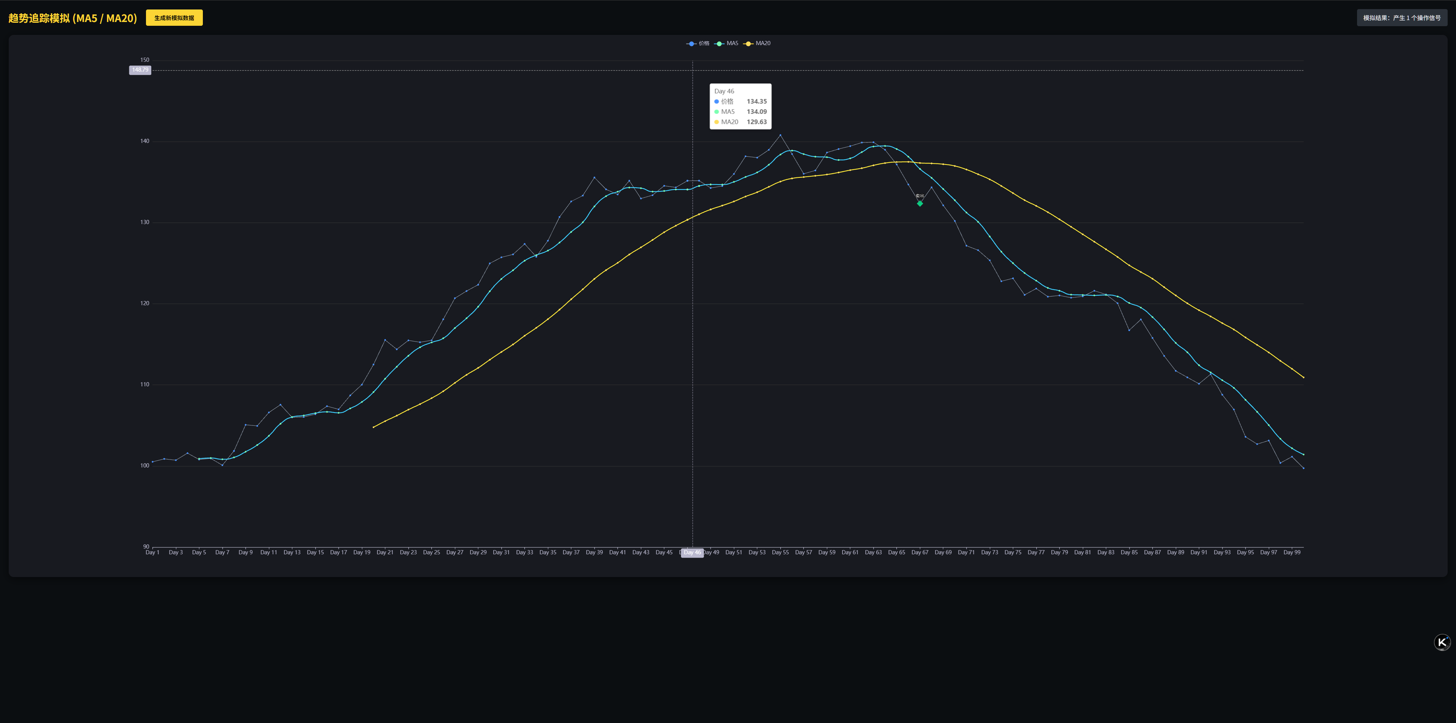Screen dimensions: 1456x723
Task: Click the Day 99 x-axis label
Action: pyautogui.click(x=1291, y=553)
